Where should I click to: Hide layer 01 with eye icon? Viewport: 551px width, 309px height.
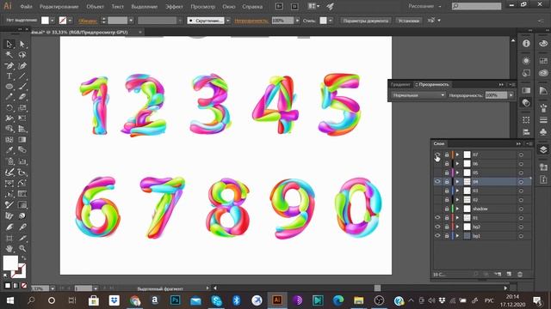[437, 218]
